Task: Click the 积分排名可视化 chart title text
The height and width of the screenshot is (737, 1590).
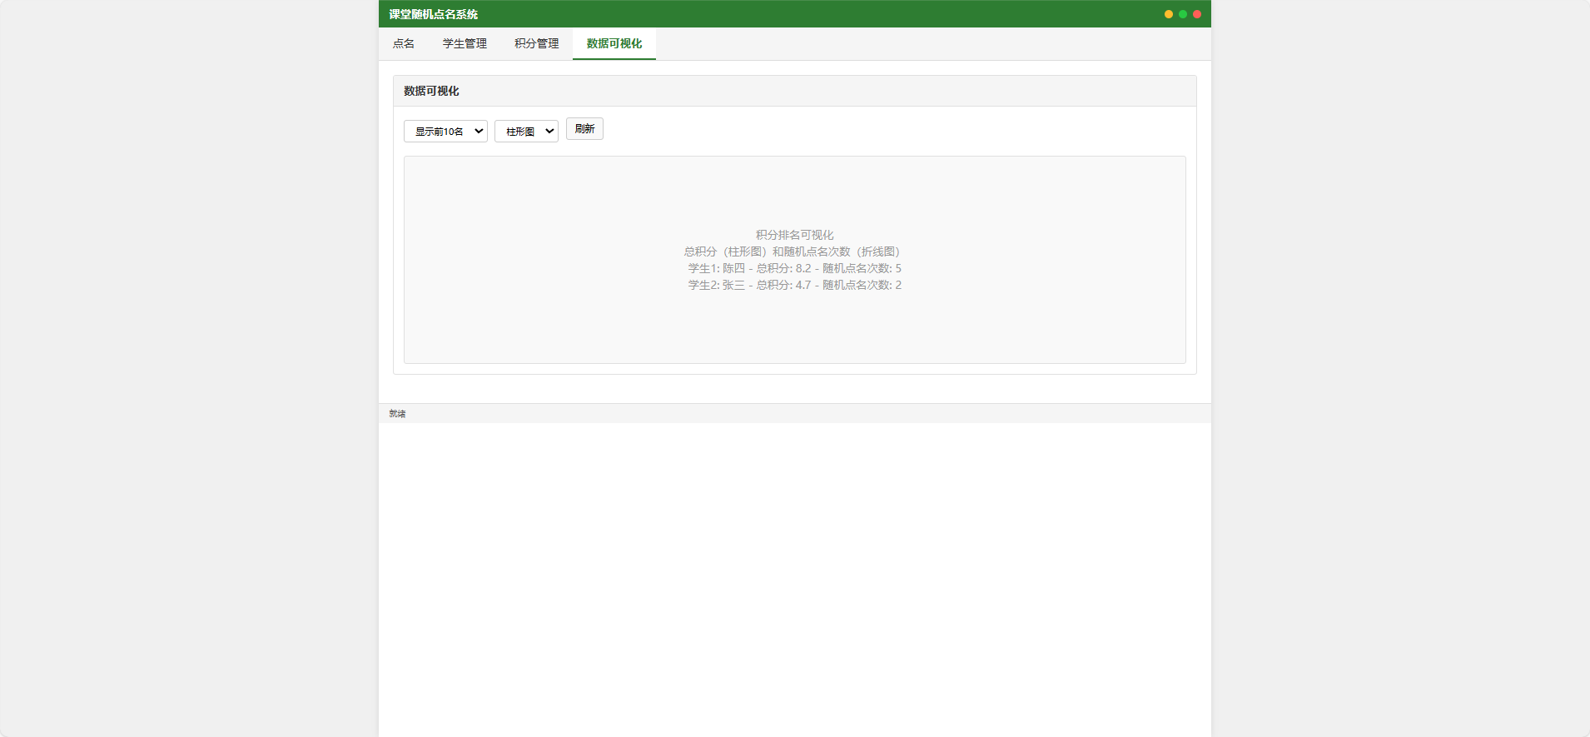Action: pyautogui.click(x=795, y=235)
